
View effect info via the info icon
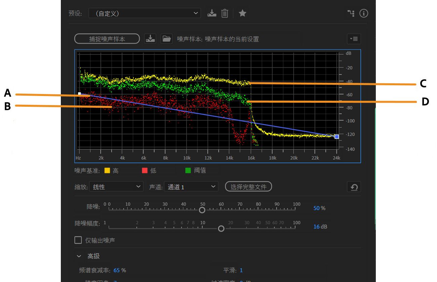[x=363, y=13]
